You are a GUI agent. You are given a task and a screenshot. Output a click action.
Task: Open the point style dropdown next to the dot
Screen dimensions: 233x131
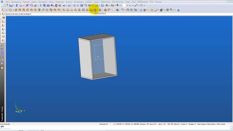133,5
